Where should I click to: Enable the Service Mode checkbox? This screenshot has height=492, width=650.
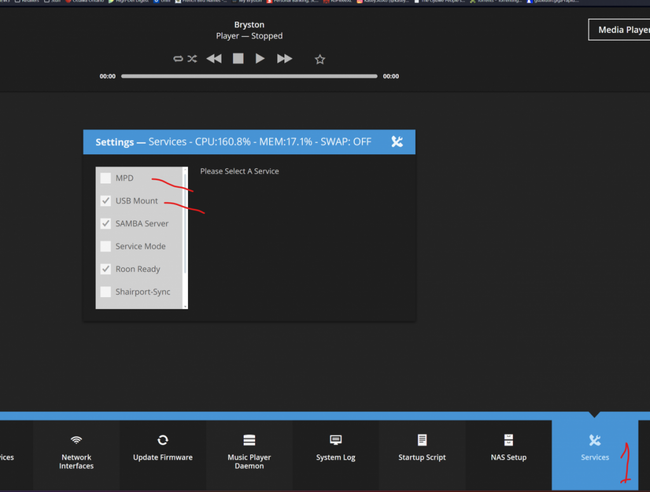pos(106,246)
